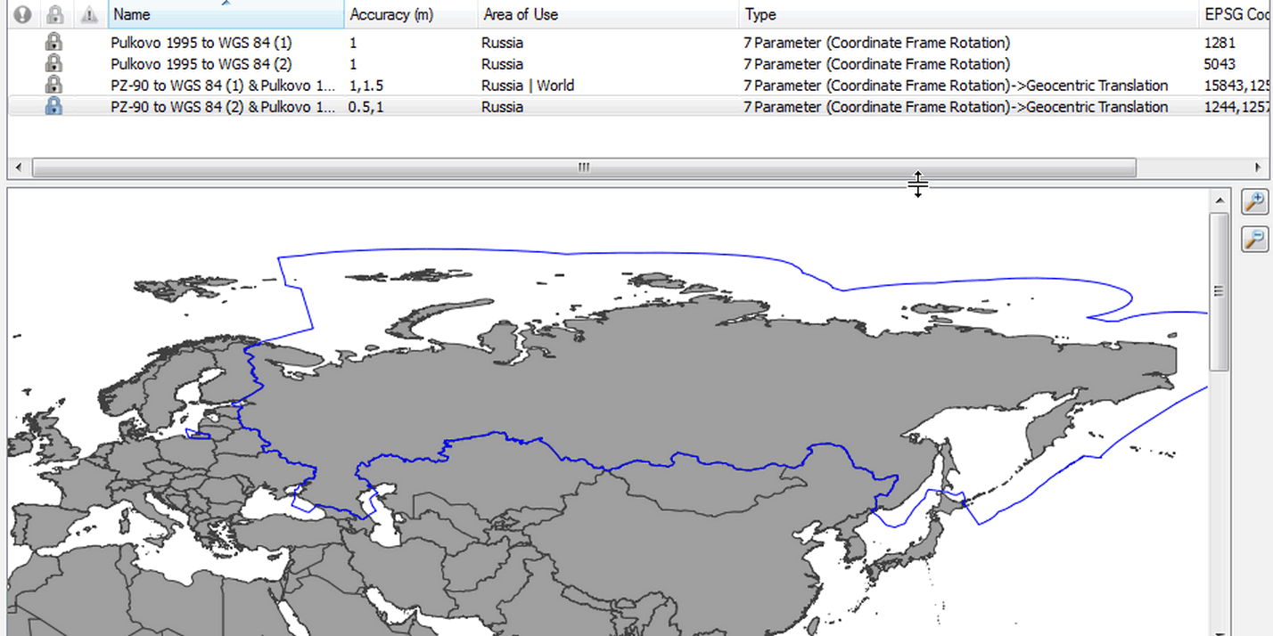Click lock icon for Pulkovo 1995 to WGS 84 (1)
This screenshot has width=1273, height=636.
[53, 42]
